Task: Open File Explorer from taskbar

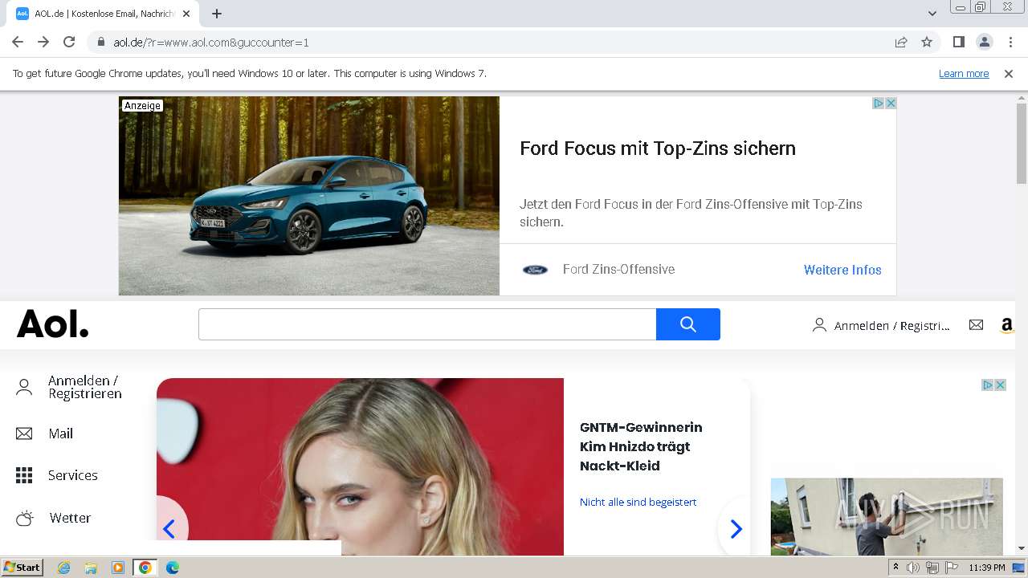Action: tap(91, 568)
